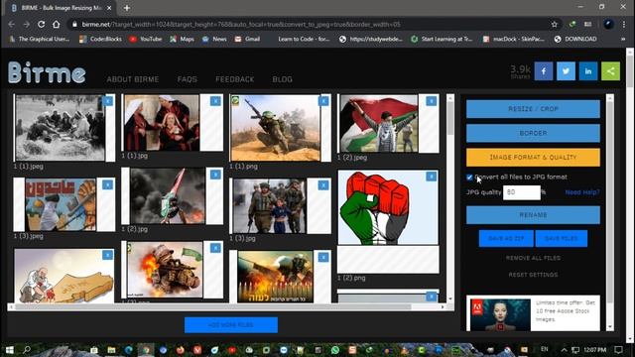
Task: Open the YouTube bookmark
Action: coord(146,39)
